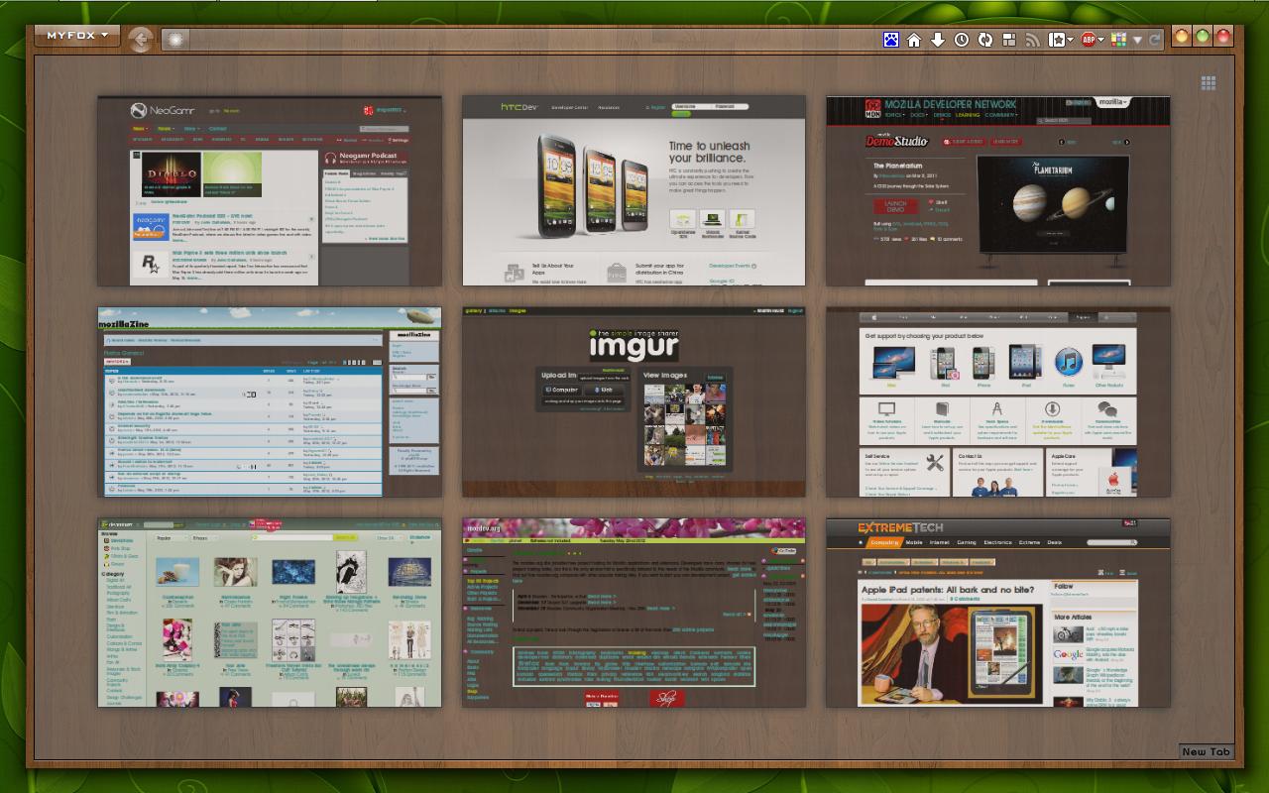1269x793 pixels.
Task: Click the blue paw print toolbar icon
Action: [891, 40]
